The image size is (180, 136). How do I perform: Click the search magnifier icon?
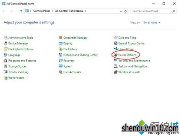(x=174, y=11)
